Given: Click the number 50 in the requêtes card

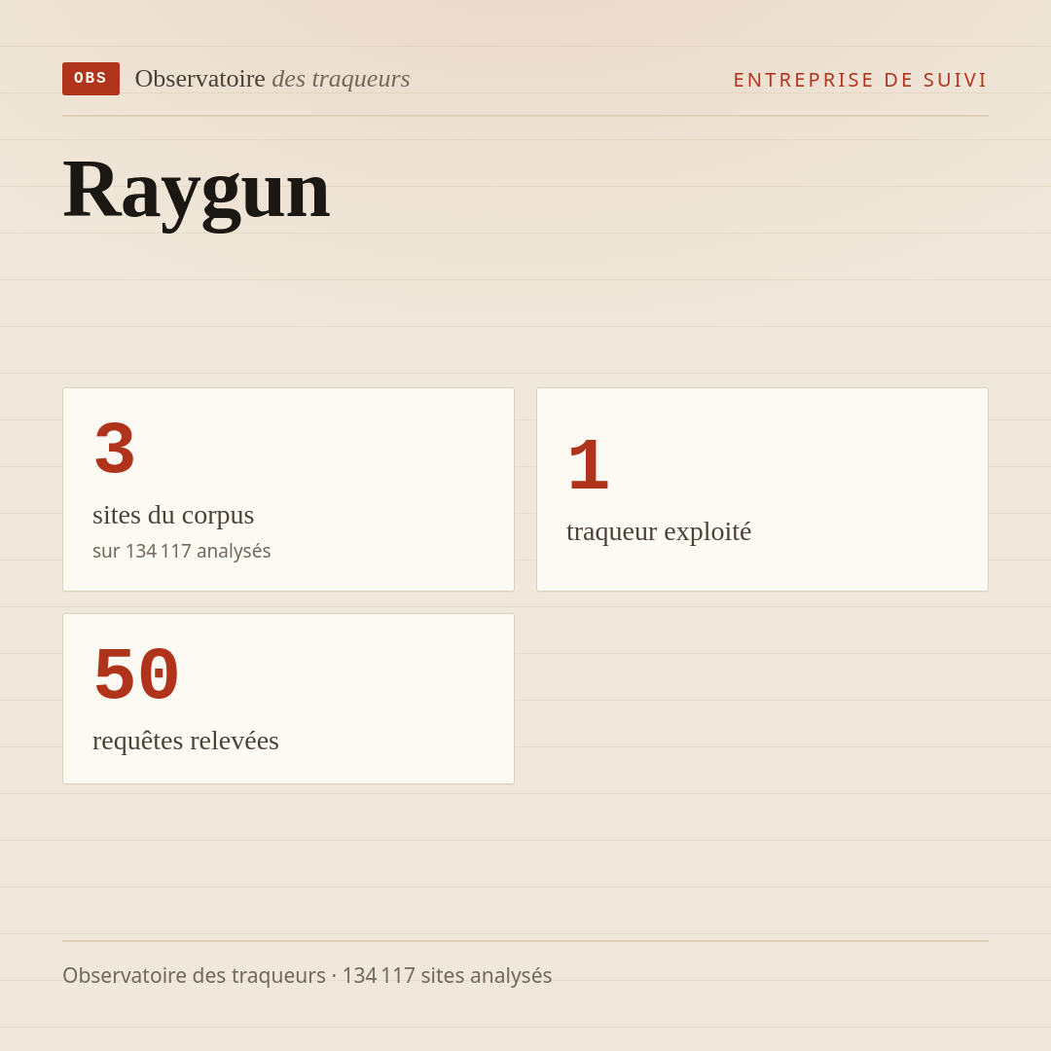Looking at the screenshot, I should 136,673.
